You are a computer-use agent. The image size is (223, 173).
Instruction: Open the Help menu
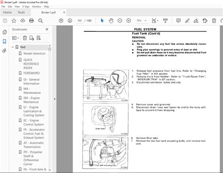point(46,7)
